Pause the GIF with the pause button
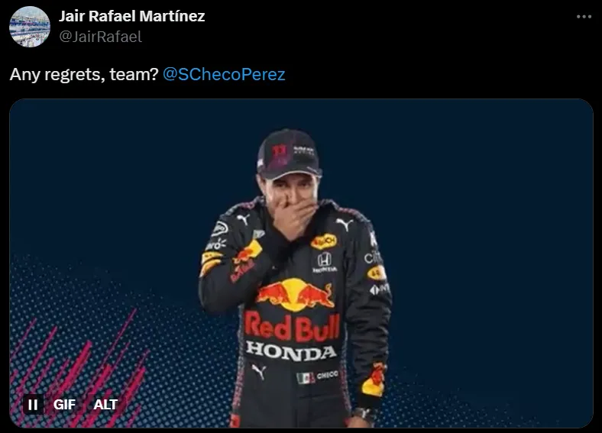 (x=33, y=405)
